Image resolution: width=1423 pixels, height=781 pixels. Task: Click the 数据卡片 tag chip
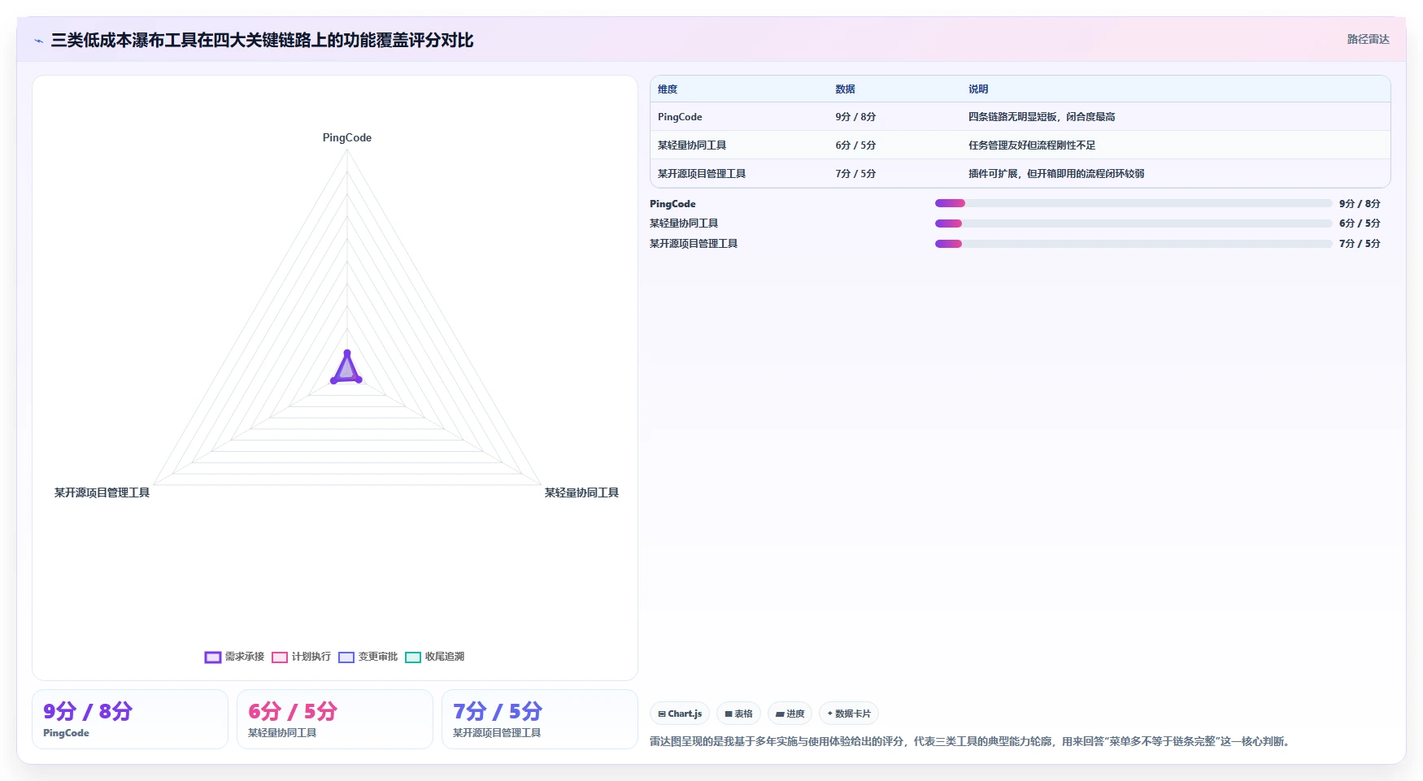pos(849,714)
